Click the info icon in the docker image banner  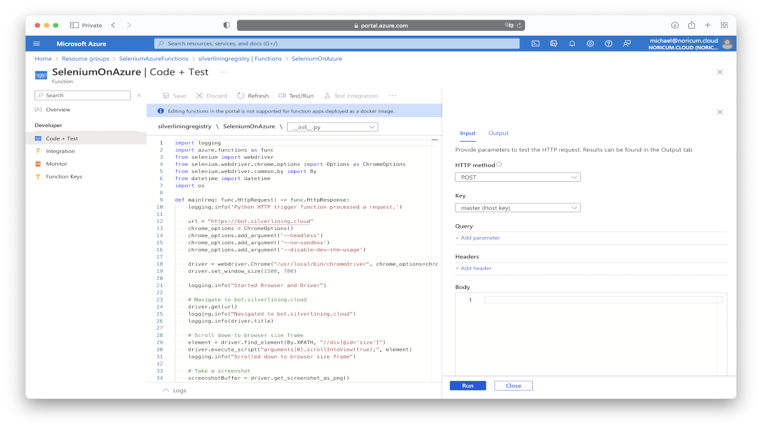coord(161,111)
